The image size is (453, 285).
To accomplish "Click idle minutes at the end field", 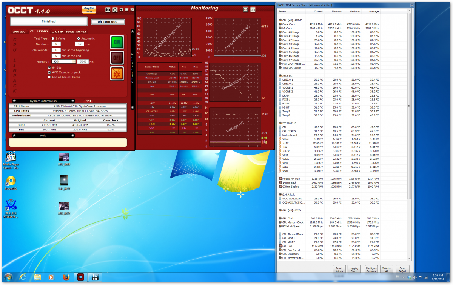I will pyautogui.click(x=56, y=56).
